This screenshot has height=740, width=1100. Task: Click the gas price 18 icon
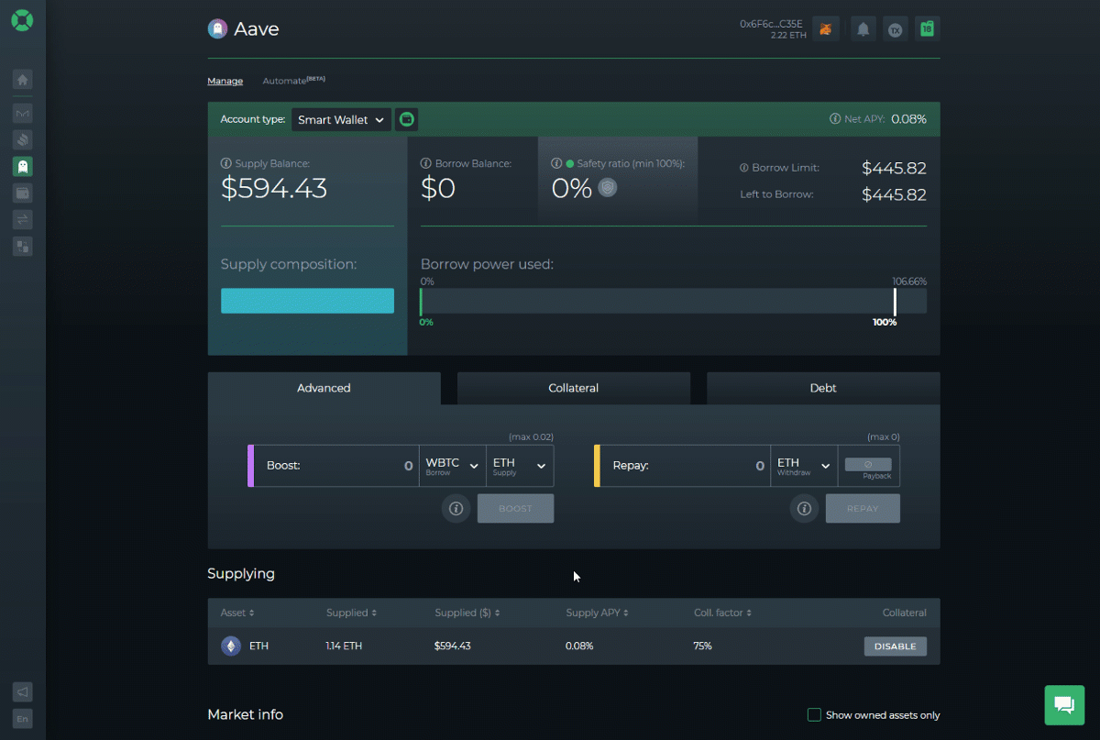(928, 29)
